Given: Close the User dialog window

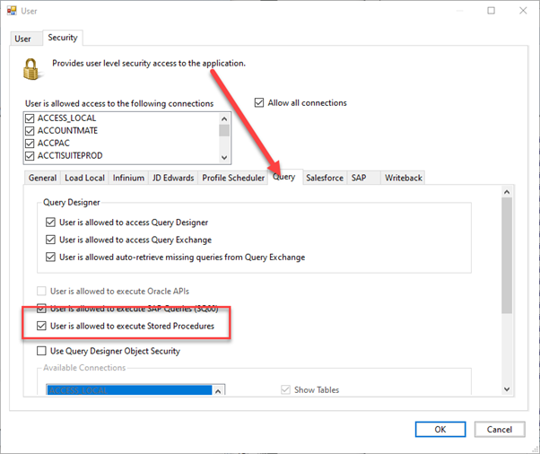Looking at the screenshot, I should click(523, 11).
